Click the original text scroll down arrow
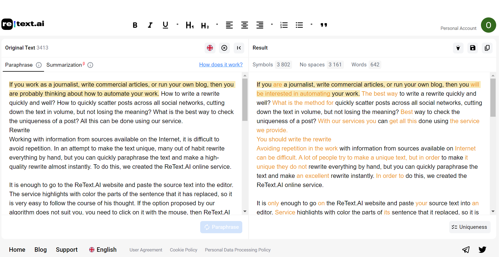The width and height of the screenshot is (502, 257). coord(245,211)
